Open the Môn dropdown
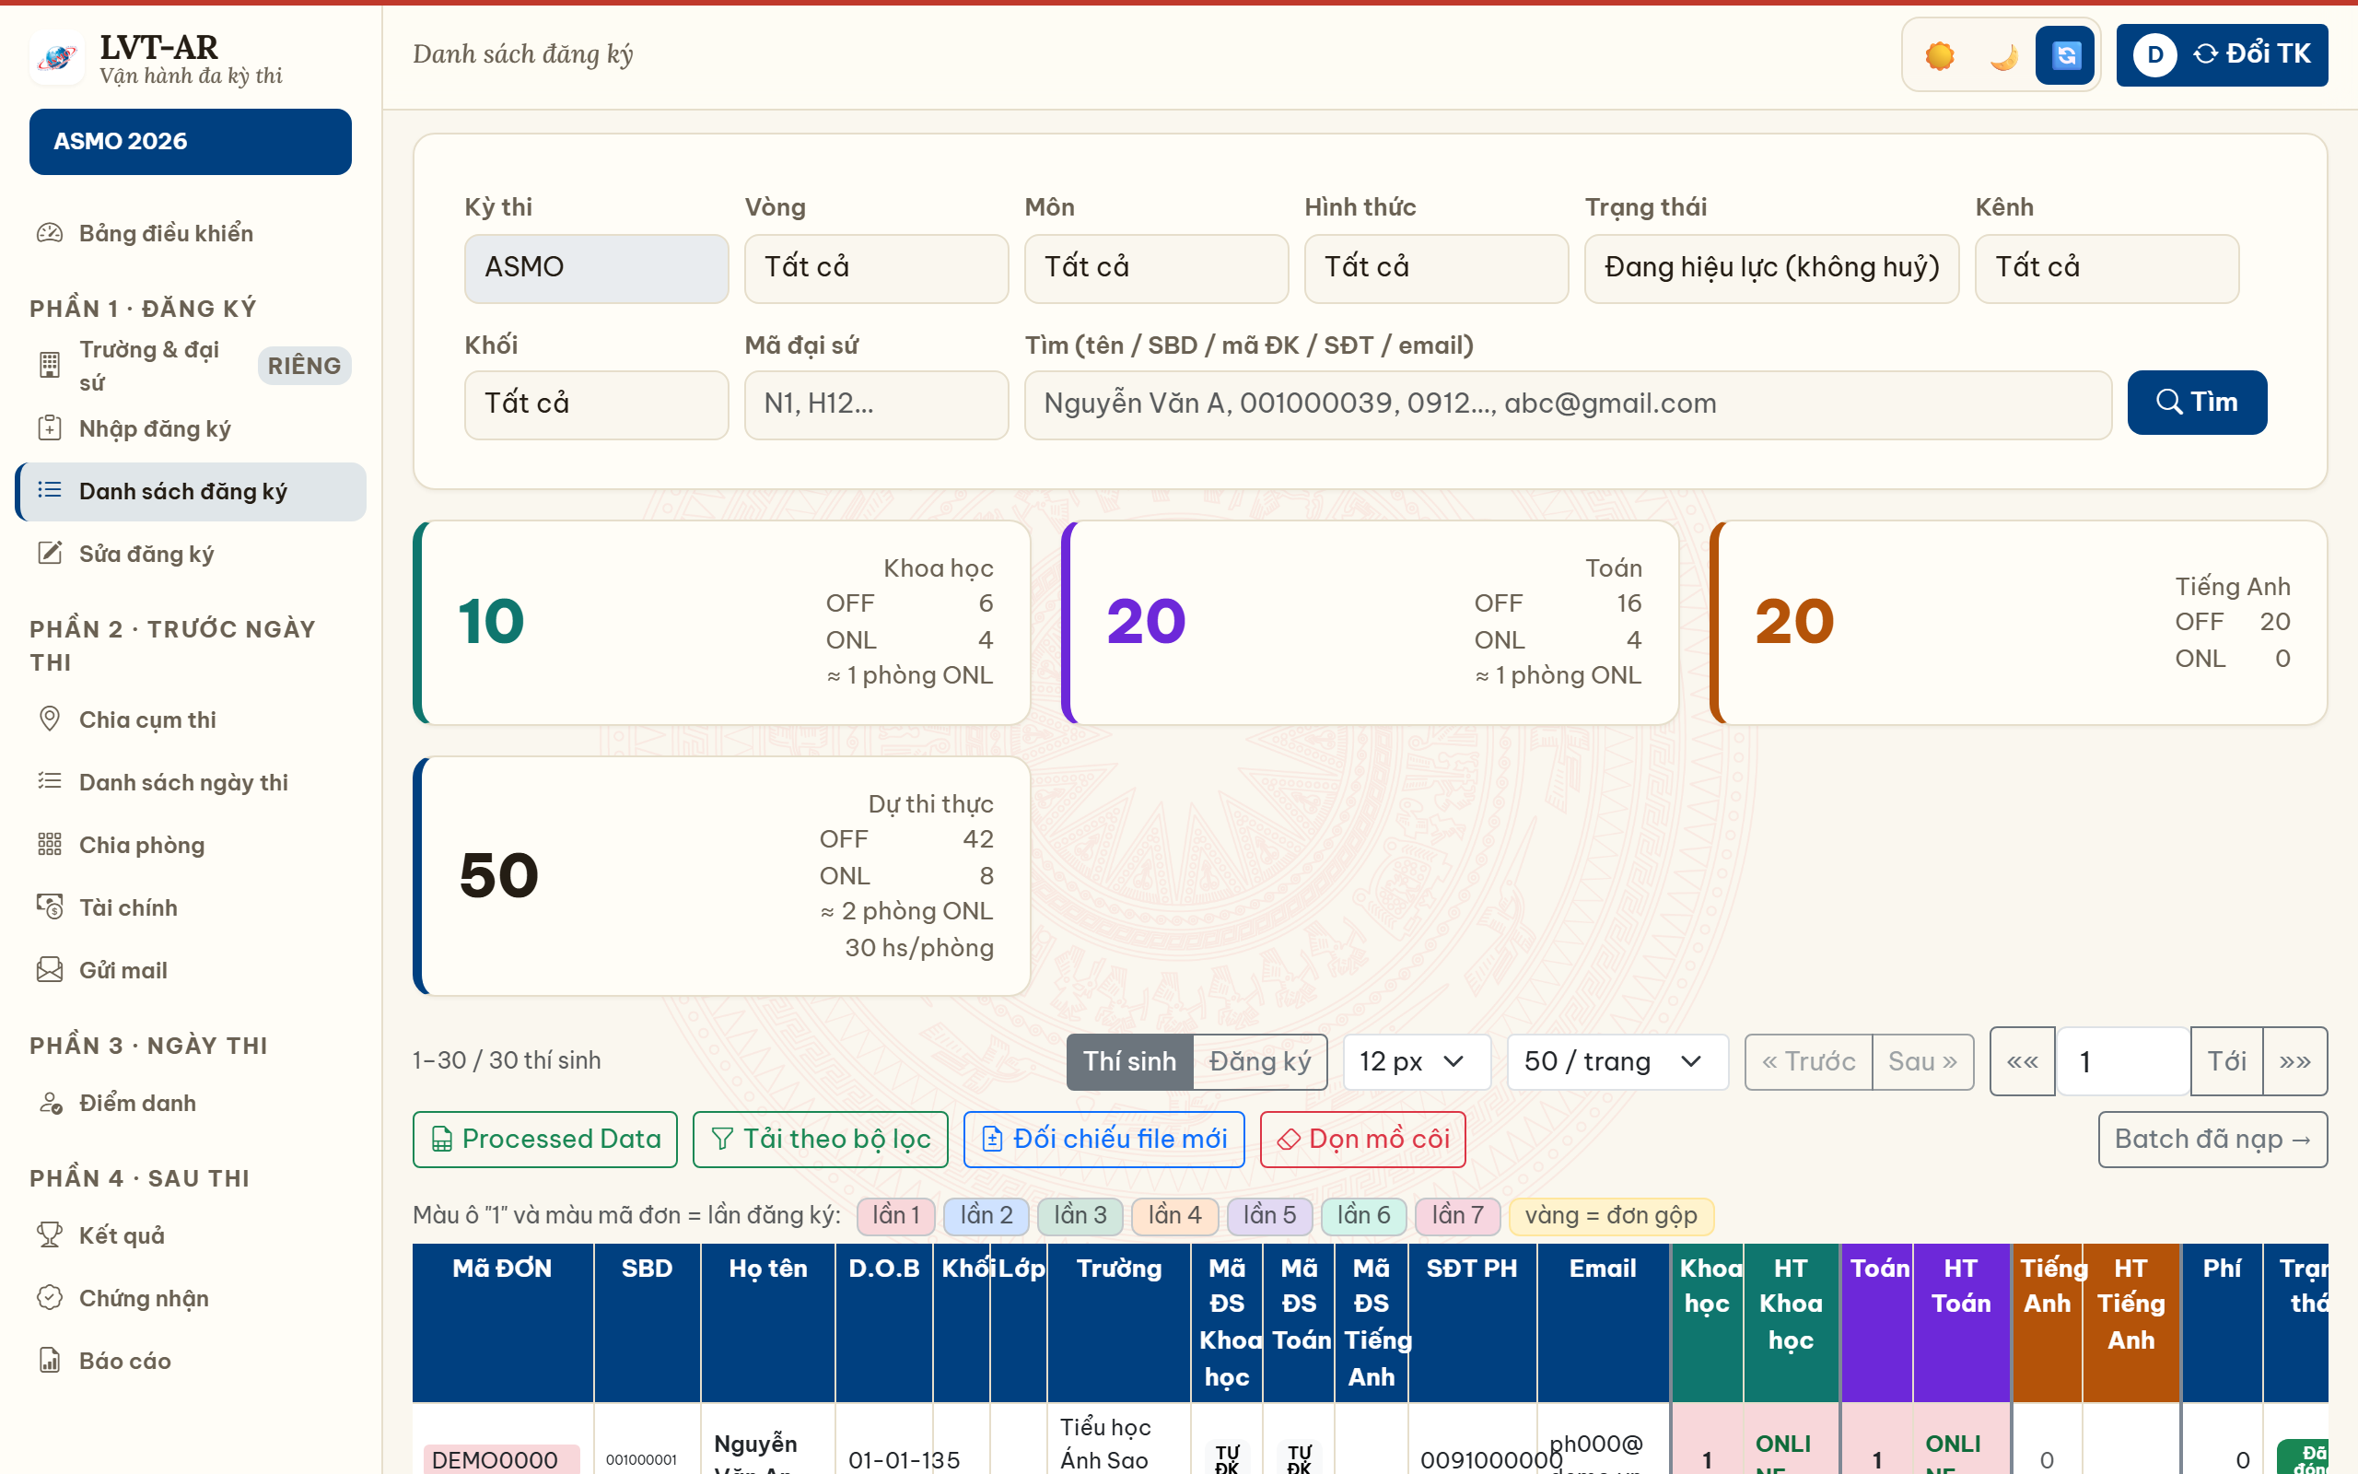 click(x=1156, y=267)
